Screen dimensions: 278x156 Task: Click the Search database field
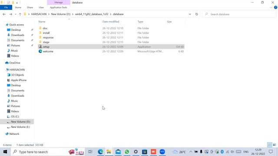(239, 14)
